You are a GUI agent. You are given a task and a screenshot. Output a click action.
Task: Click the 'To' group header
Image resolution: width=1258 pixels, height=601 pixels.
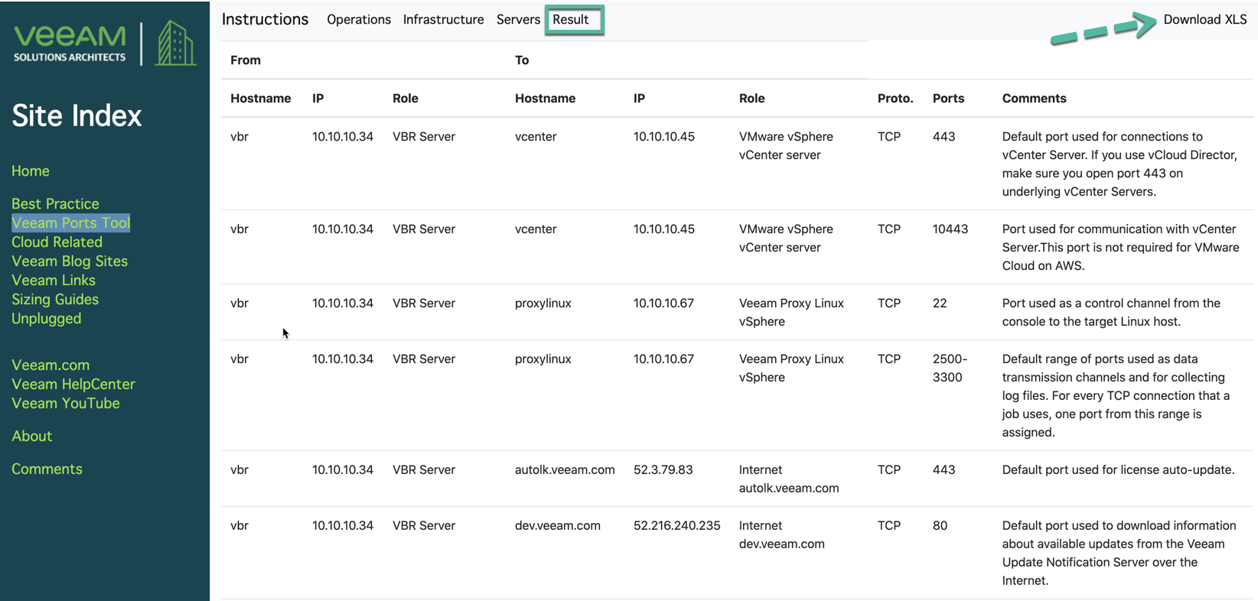coord(522,60)
